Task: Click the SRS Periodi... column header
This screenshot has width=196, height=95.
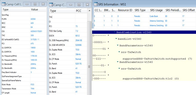Action: click(x=173, y=10)
